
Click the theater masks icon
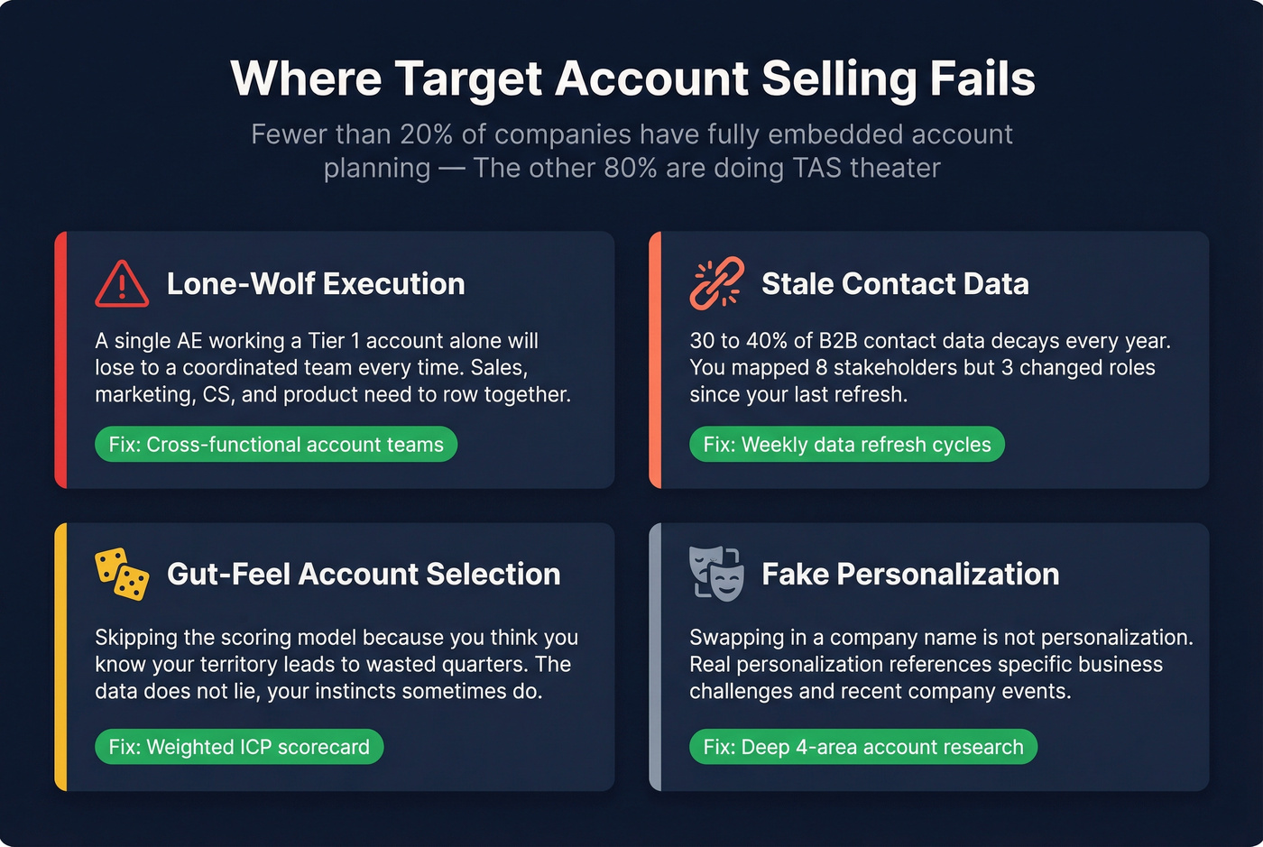coord(716,574)
